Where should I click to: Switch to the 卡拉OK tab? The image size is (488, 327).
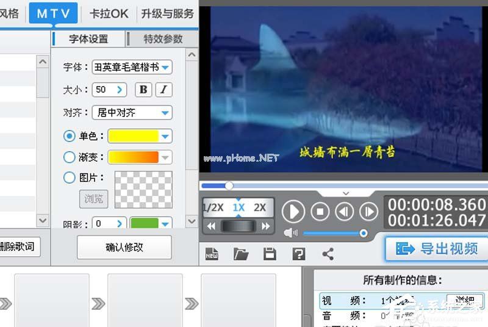click(x=109, y=13)
